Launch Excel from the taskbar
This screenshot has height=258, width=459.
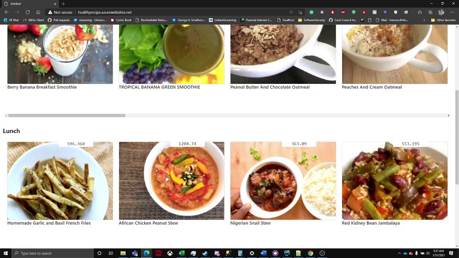tap(181, 253)
